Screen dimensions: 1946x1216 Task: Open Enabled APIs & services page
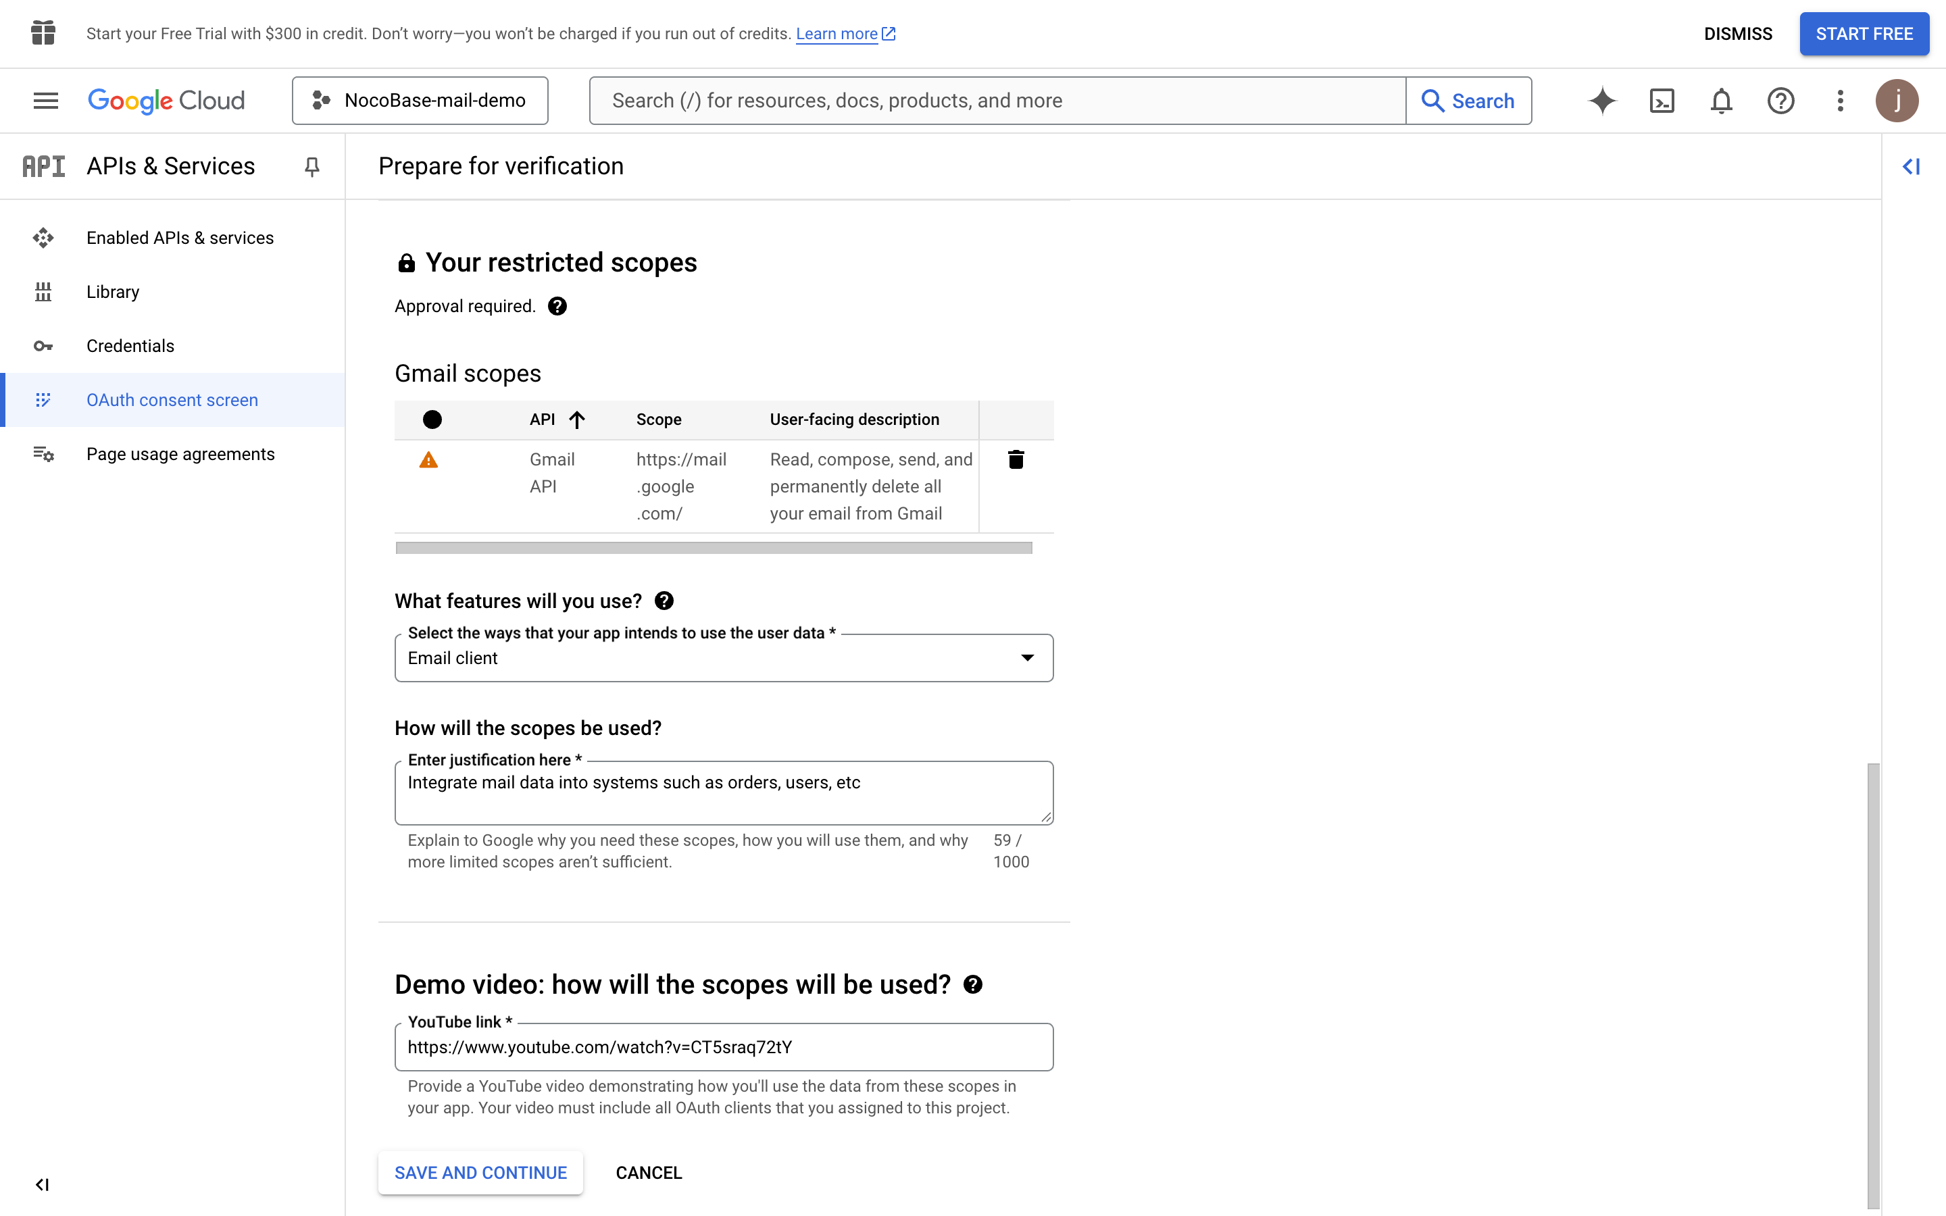coord(180,238)
